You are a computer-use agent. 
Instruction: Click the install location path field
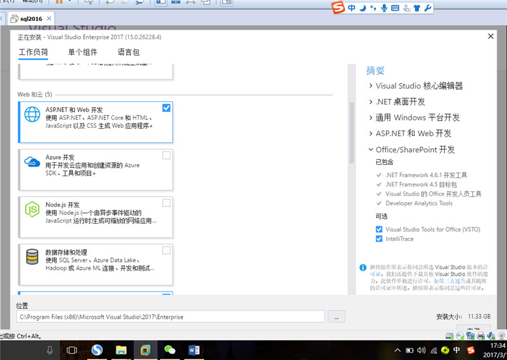coord(170,316)
